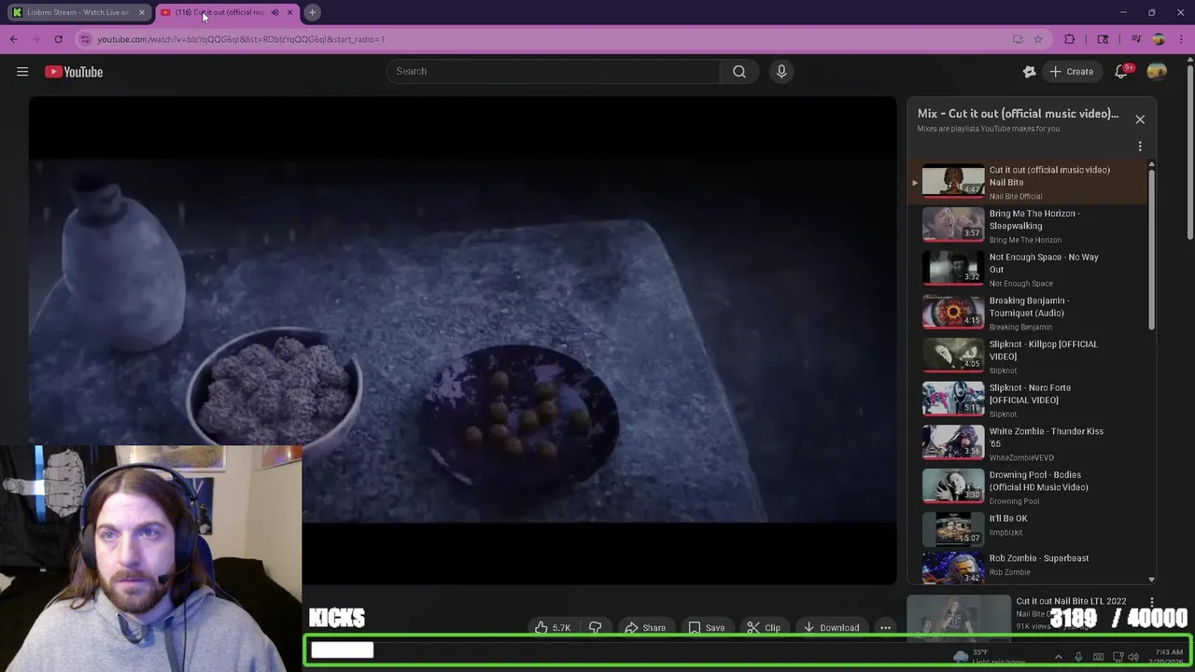This screenshot has height=672, width=1195.
Task: Open the Mix playlist options menu
Action: (1140, 147)
